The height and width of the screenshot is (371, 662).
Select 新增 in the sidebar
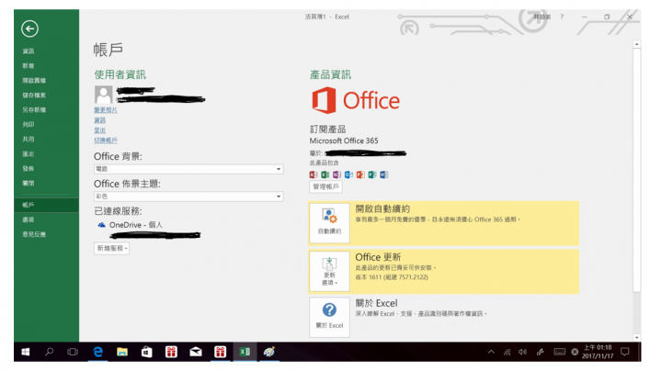point(29,66)
